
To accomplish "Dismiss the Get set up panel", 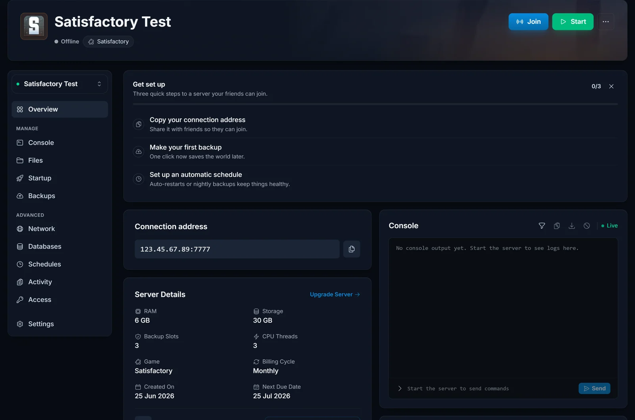I will coord(611,86).
